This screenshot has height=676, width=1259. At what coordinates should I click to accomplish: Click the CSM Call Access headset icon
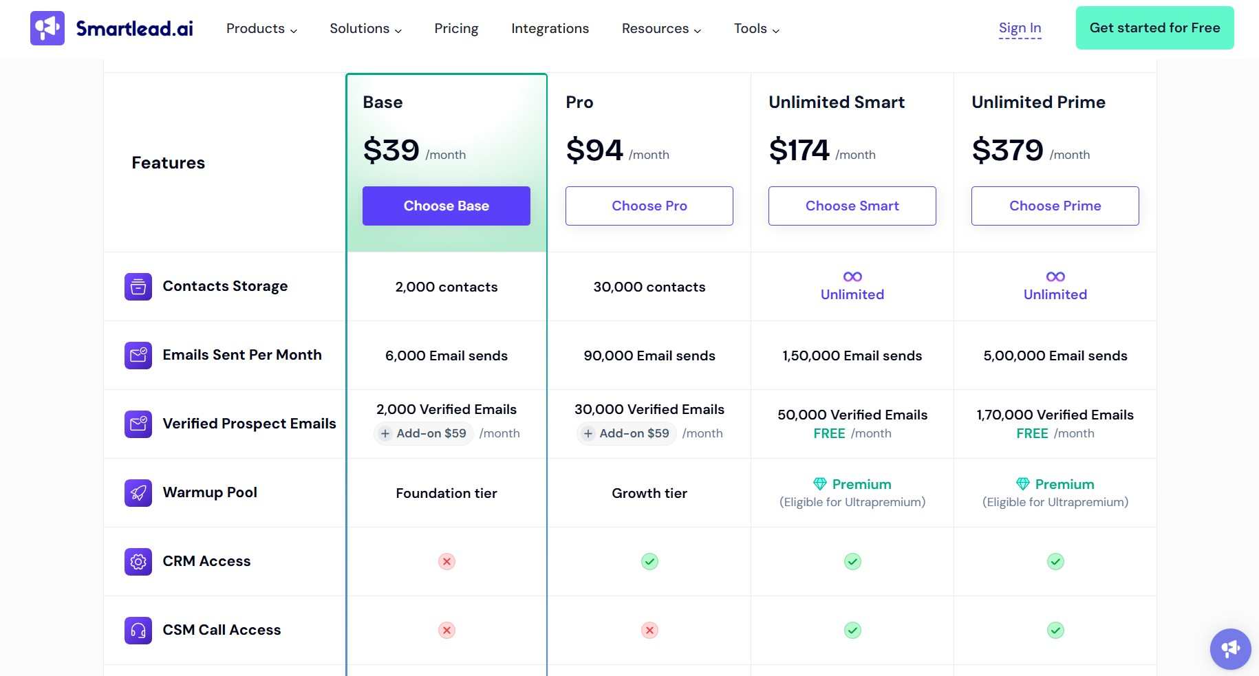point(138,630)
